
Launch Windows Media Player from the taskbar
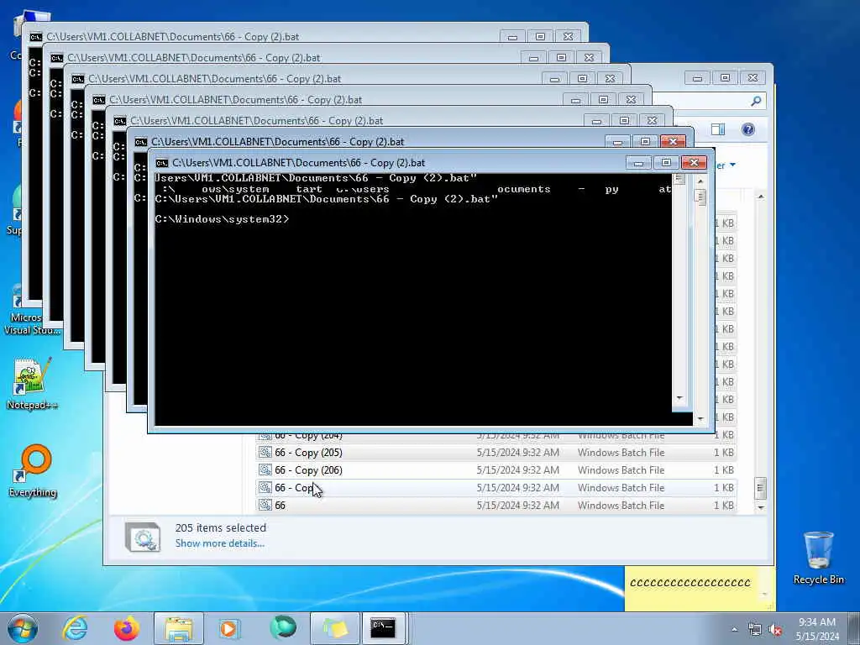pyautogui.click(x=228, y=628)
